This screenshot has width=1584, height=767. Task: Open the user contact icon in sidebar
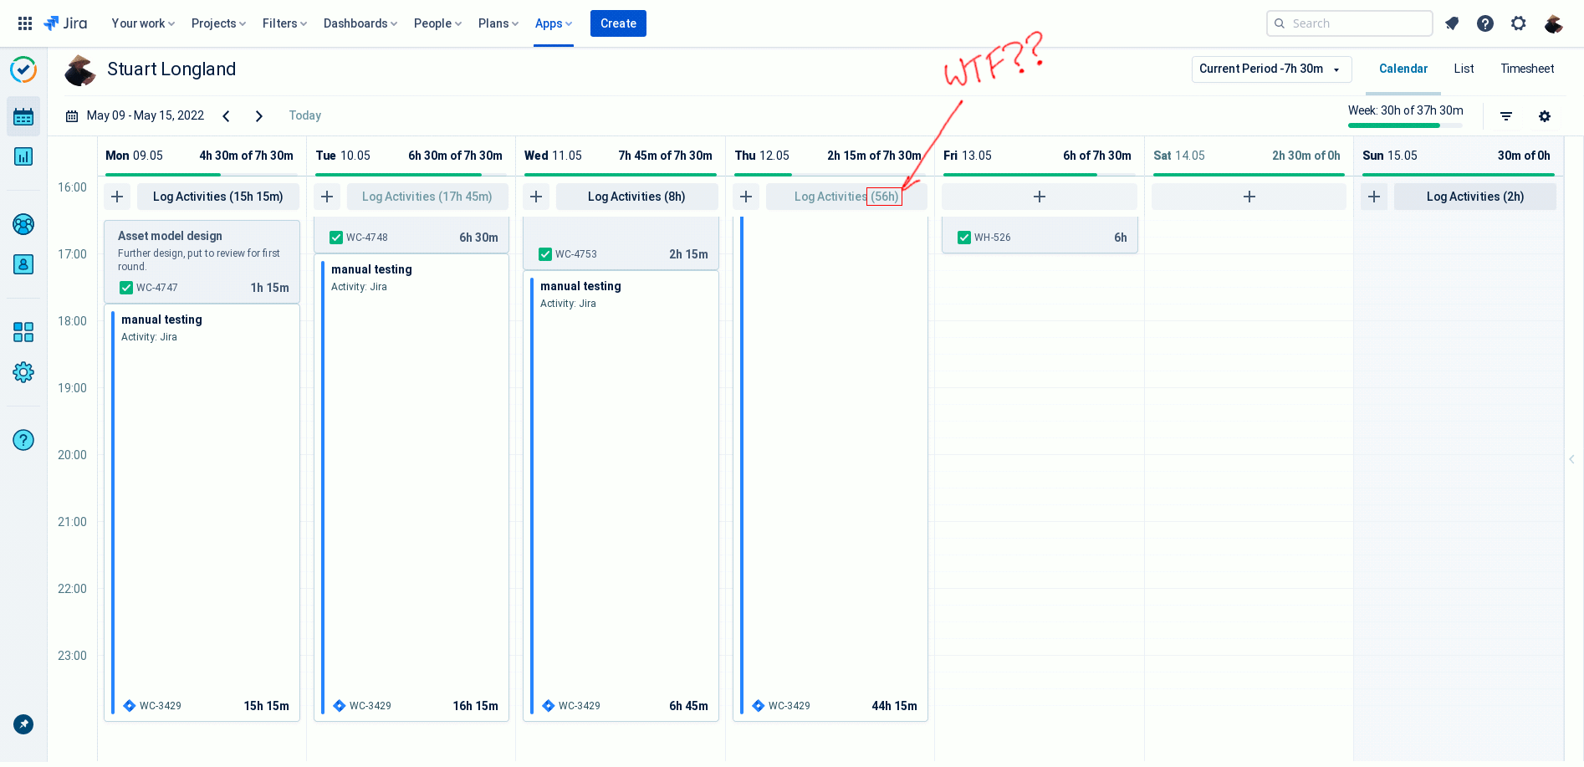[x=23, y=264]
